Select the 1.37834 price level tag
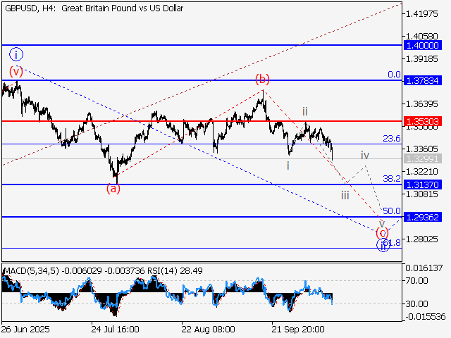 pyautogui.click(x=423, y=81)
